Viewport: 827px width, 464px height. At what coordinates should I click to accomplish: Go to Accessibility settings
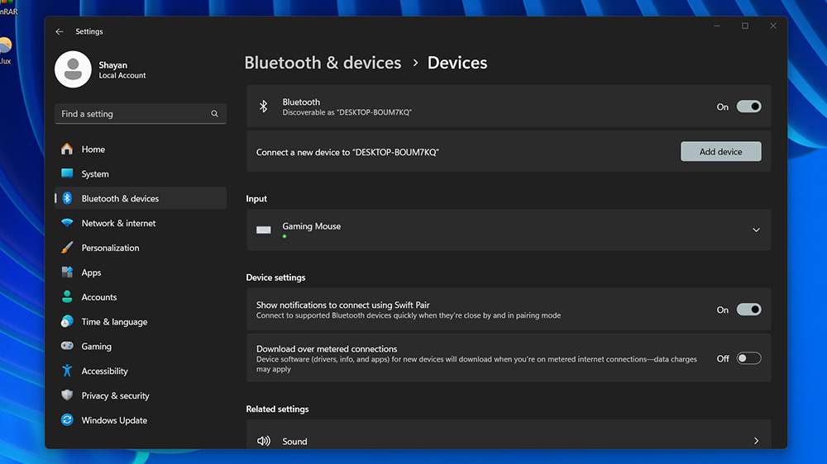tap(141, 371)
